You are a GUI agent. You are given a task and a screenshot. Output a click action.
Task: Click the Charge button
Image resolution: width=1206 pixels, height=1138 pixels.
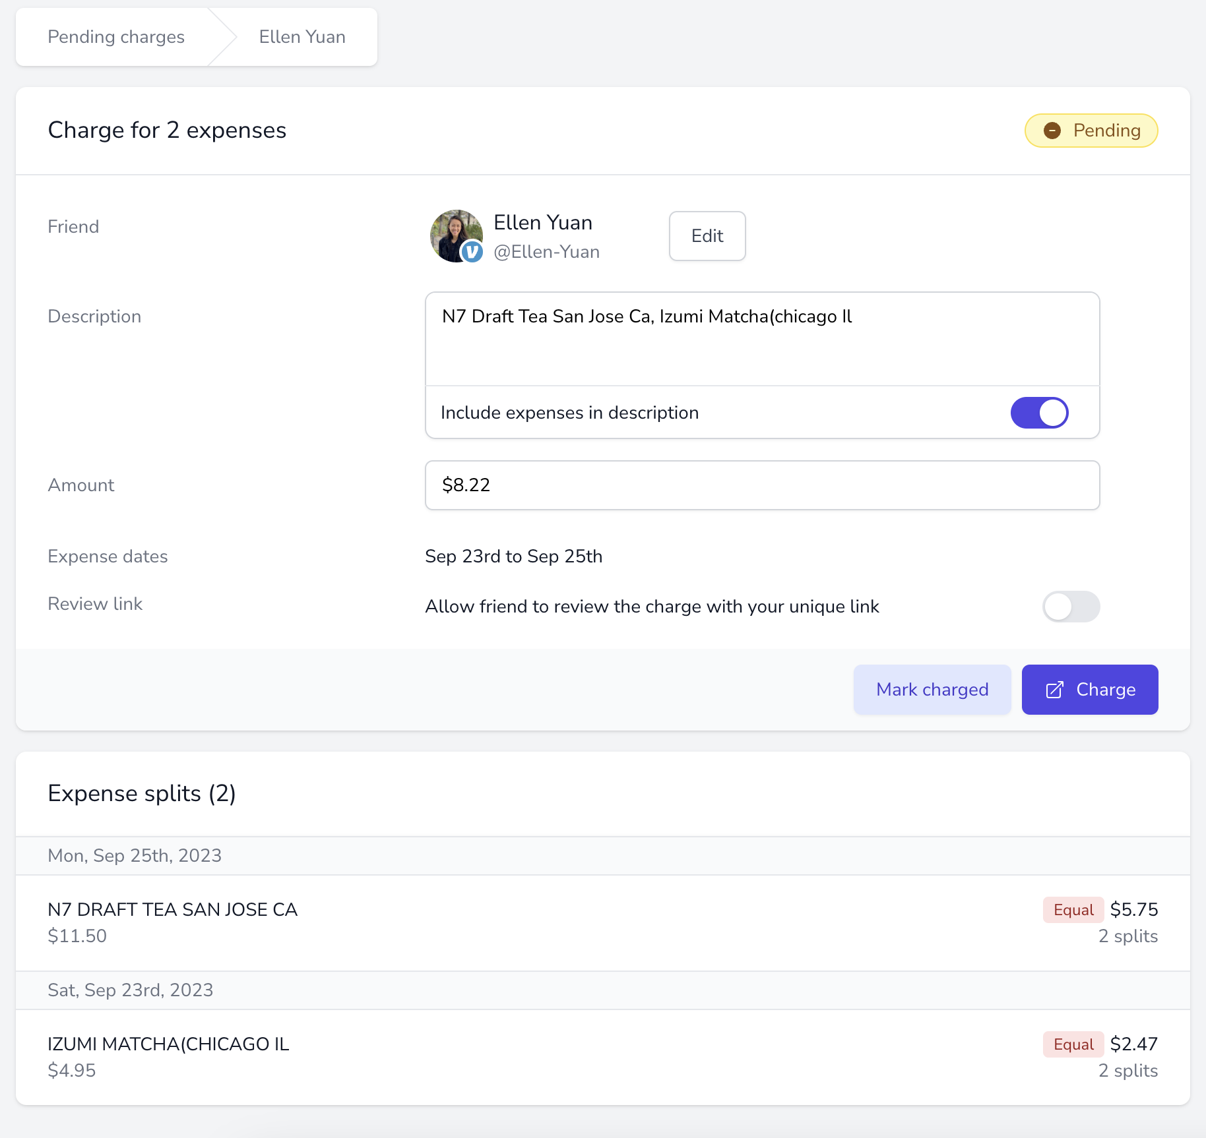click(1090, 690)
